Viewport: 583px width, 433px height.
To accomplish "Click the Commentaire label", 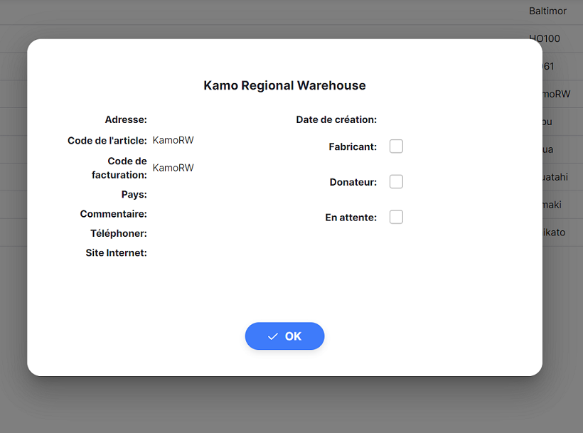I will coord(114,214).
